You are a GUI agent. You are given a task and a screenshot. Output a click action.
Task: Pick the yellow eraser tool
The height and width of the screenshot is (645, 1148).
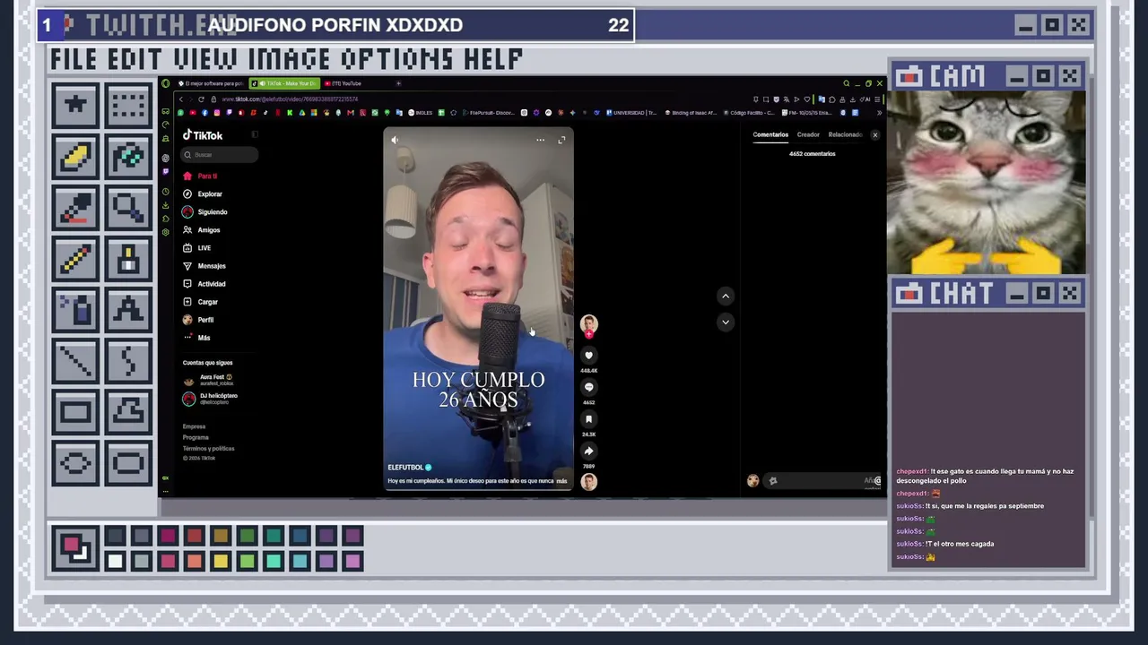pos(75,157)
